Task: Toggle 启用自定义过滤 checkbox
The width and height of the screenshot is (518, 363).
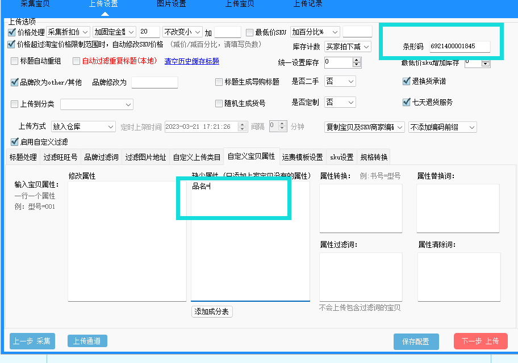Action: tap(14, 142)
